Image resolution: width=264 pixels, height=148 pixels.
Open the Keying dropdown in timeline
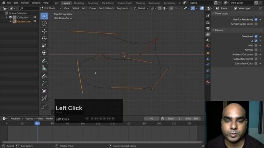coord(30,118)
